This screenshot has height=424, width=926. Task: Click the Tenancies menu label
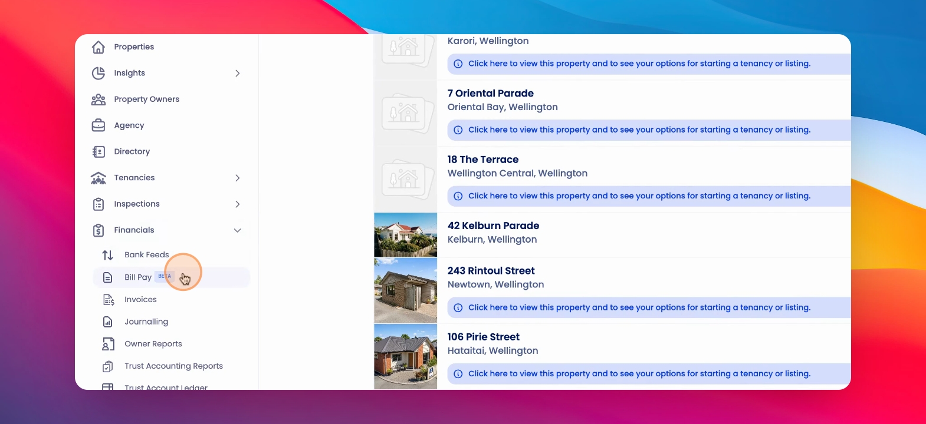click(134, 178)
